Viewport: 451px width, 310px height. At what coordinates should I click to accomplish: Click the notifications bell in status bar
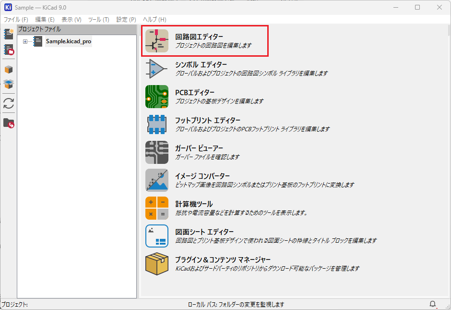(x=433, y=304)
